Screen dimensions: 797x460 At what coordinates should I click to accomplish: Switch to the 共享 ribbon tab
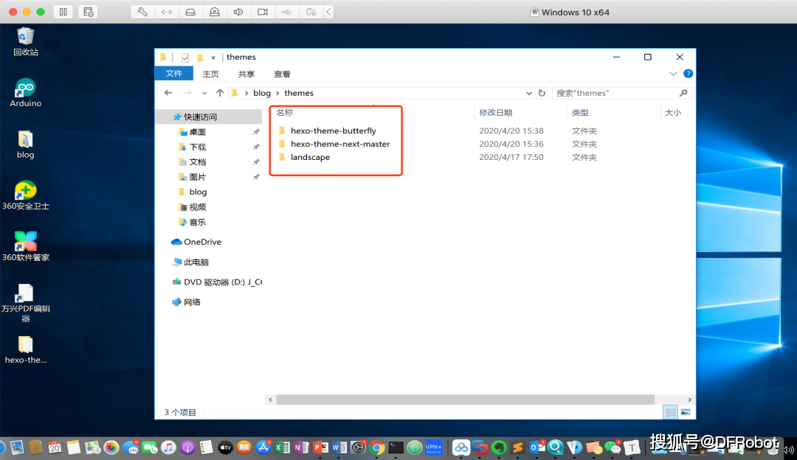(x=246, y=74)
